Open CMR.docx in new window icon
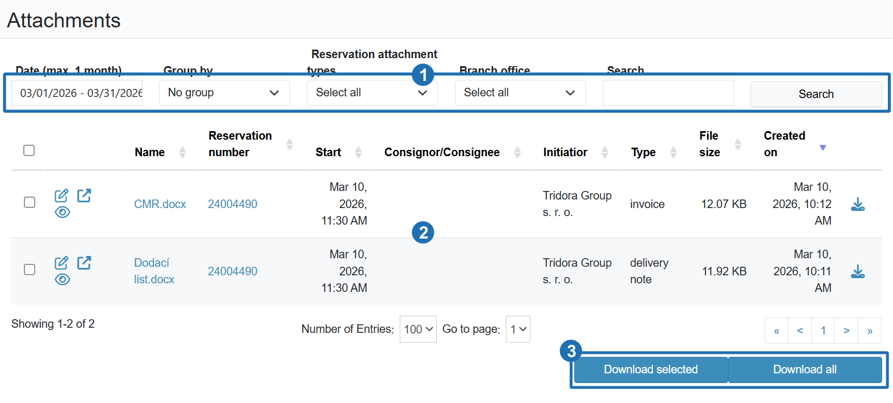The height and width of the screenshot is (403, 893). tap(84, 196)
